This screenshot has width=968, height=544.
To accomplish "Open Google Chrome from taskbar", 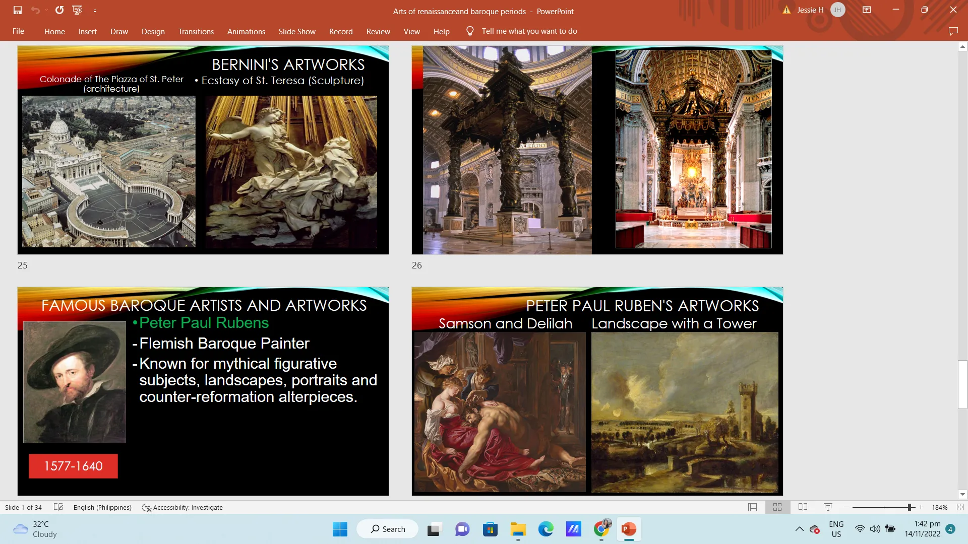I will pos(601,529).
